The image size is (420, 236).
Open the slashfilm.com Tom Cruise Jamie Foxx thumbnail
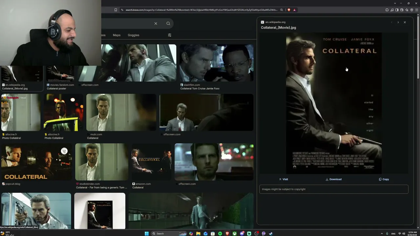217,63
